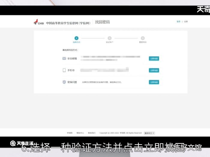Click the teal button in 手机号 row
The width and height of the screenshot is (210, 157).
tap(154, 70)
